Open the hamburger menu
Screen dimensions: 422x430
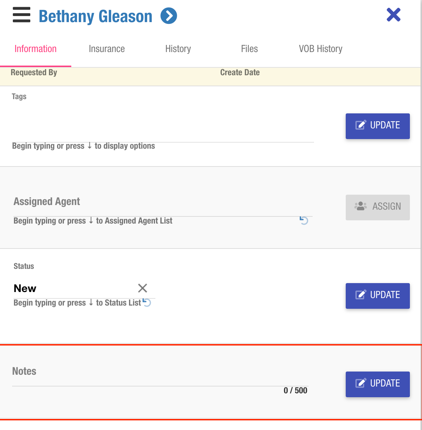point(21,15)
